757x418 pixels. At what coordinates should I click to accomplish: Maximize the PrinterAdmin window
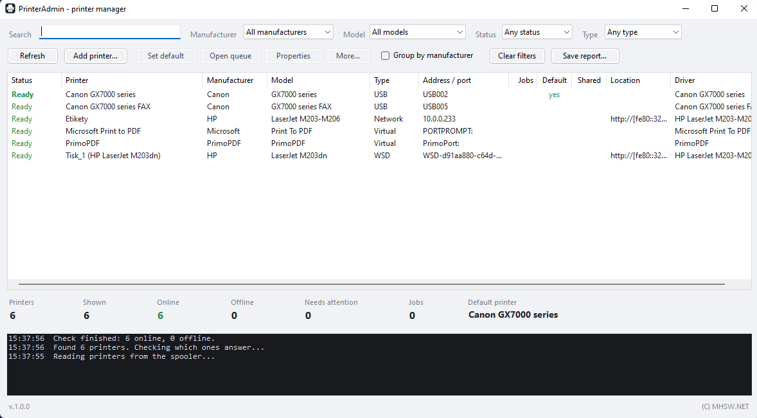(x=715, y=9)
